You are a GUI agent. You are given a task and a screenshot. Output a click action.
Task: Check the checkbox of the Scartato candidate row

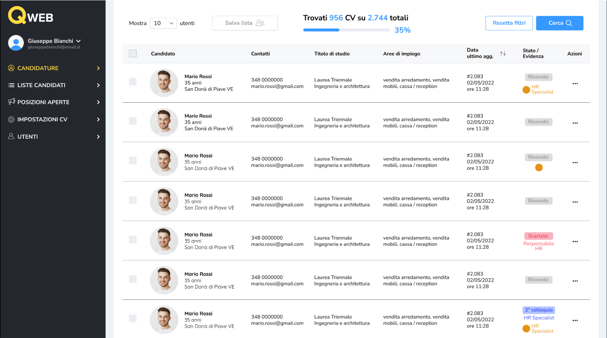tap(133, 240)
